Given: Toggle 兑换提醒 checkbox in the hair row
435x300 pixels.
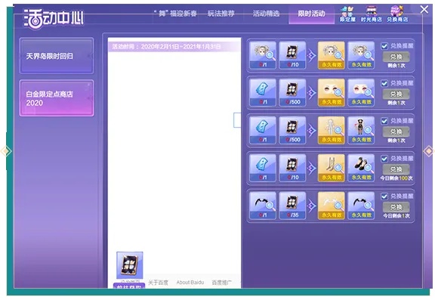Looking at the screenshot, I should click(x=384, y=46).
